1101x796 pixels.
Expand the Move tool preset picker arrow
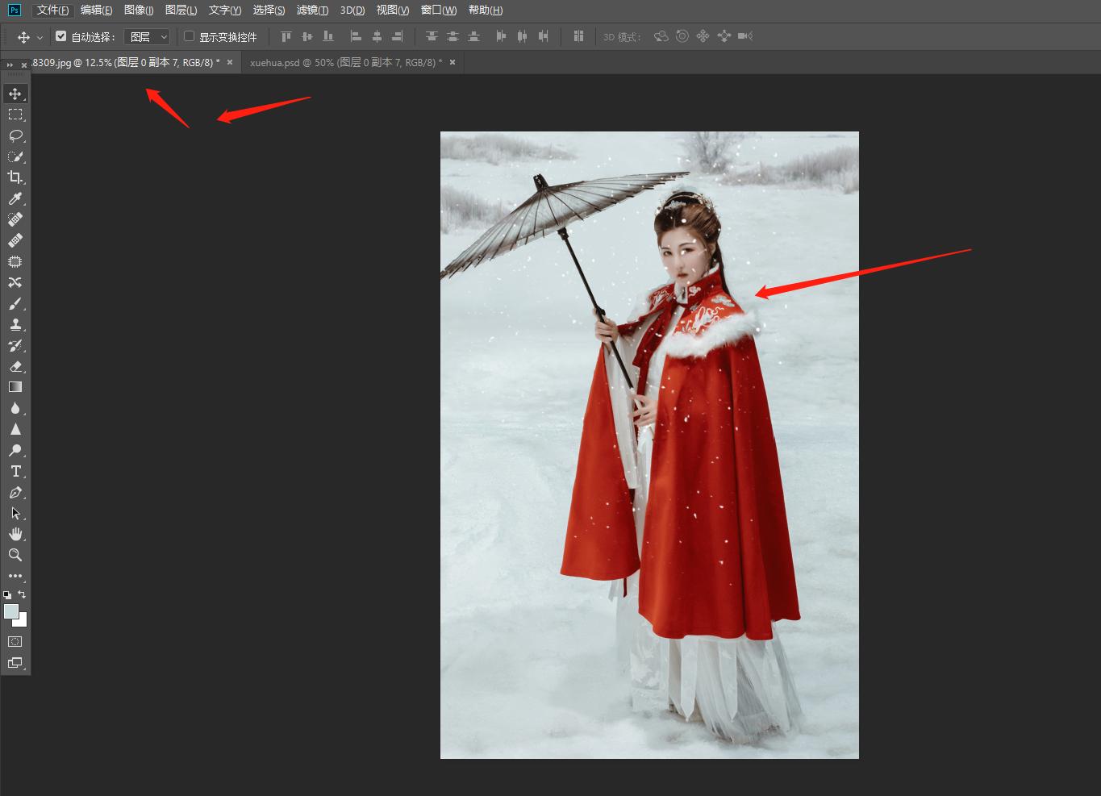tap(40, 37)
